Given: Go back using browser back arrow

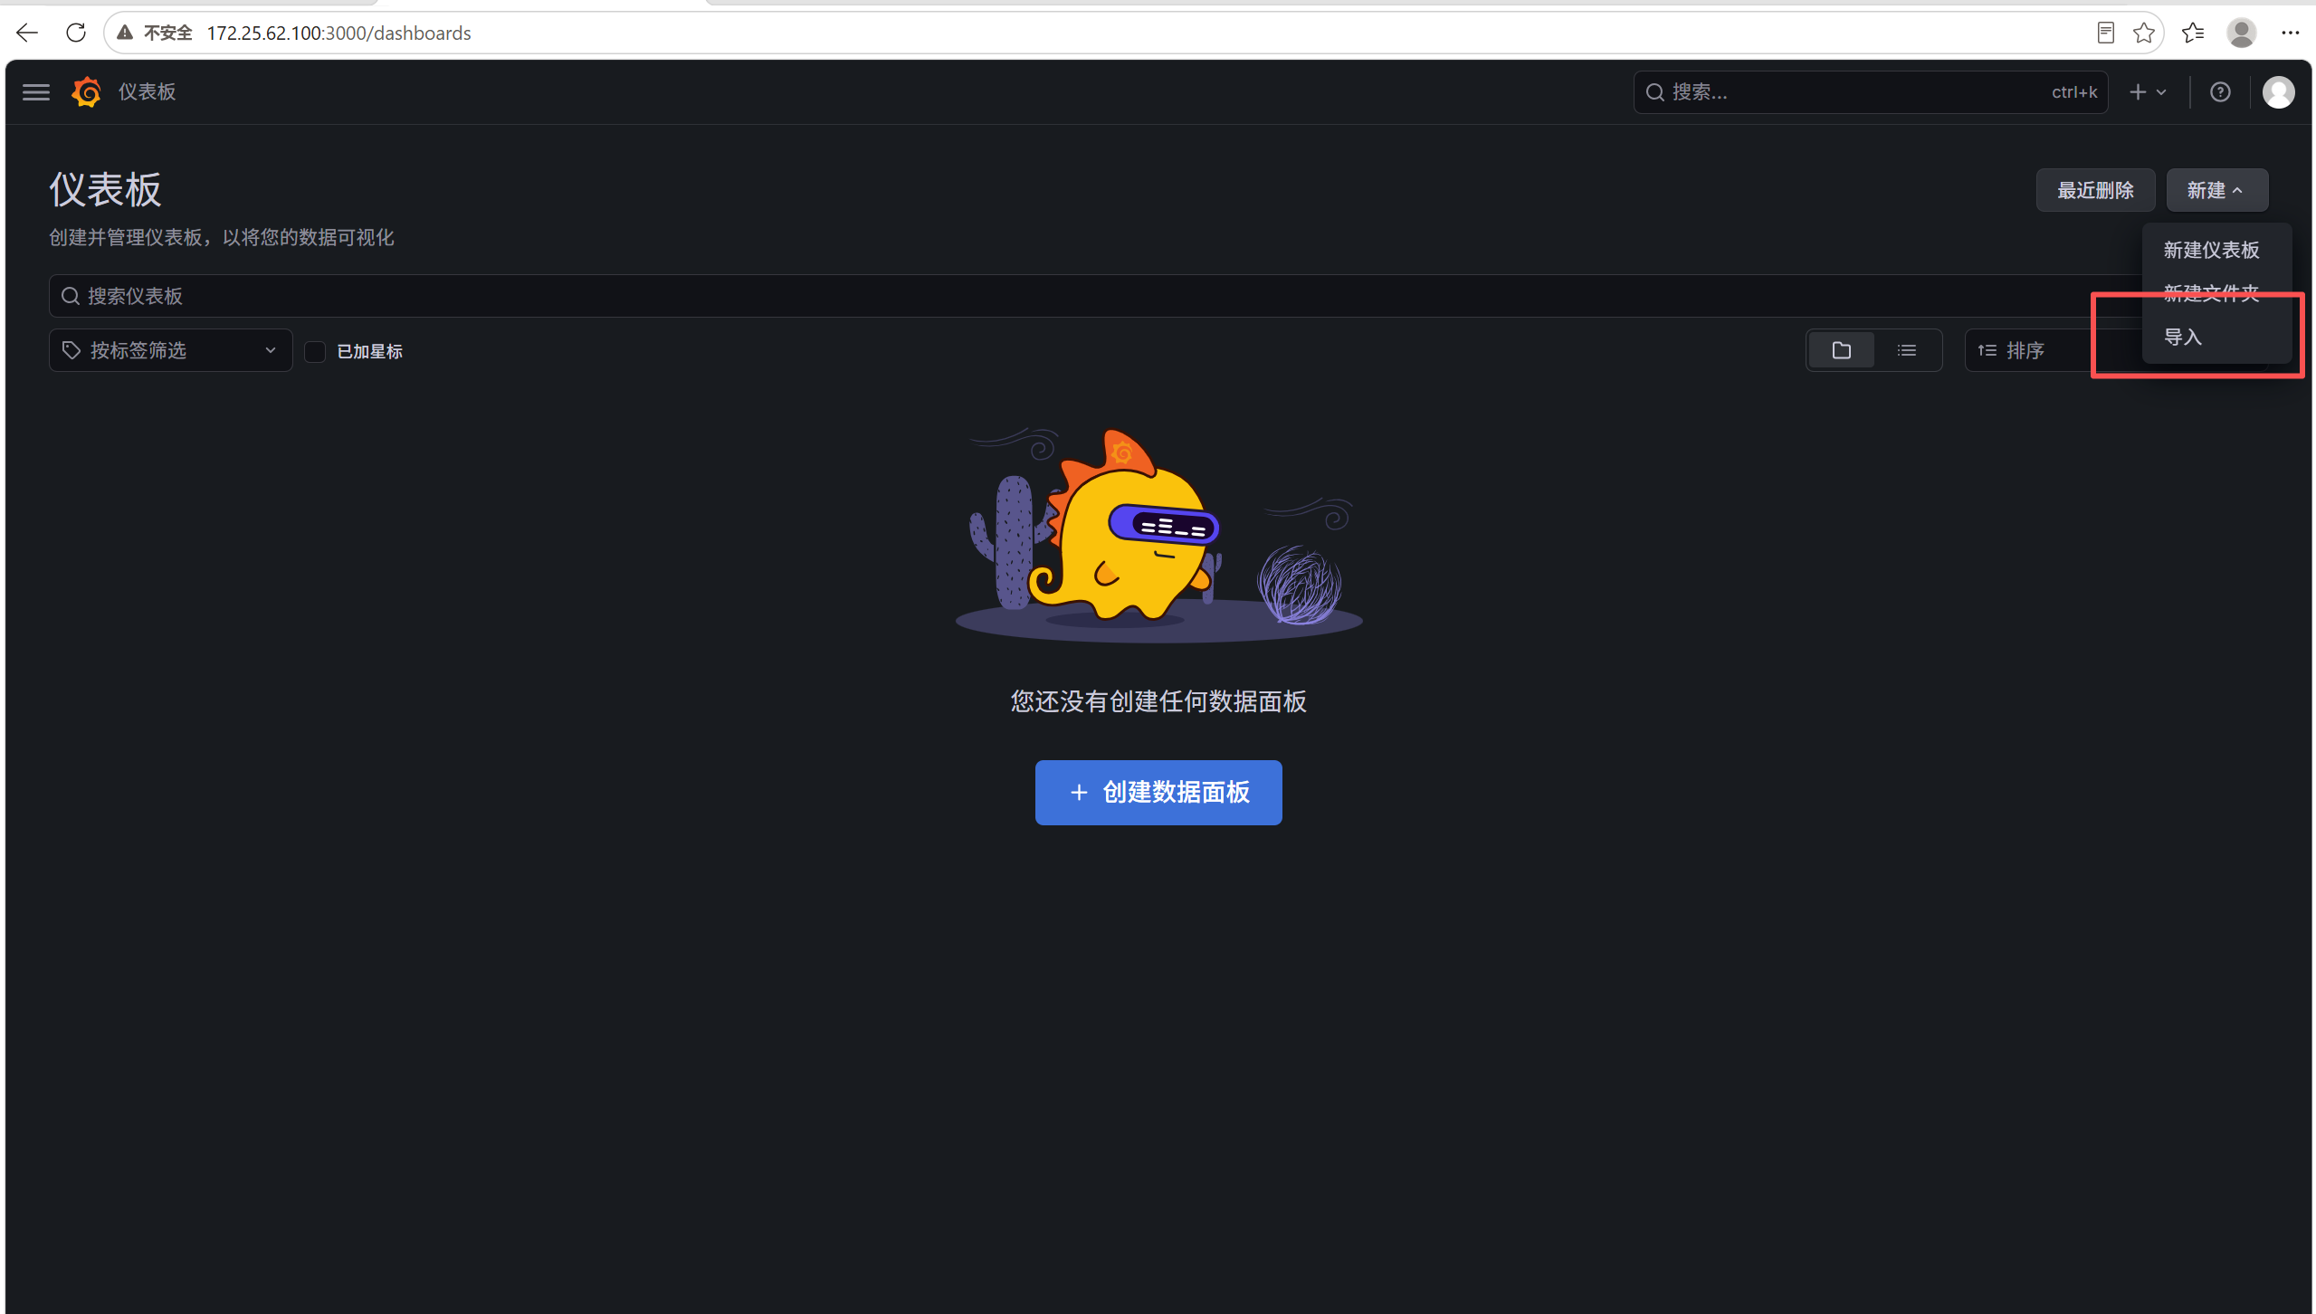Looking at the screenshot, I should pyautogui.click(x=27, y=33).
